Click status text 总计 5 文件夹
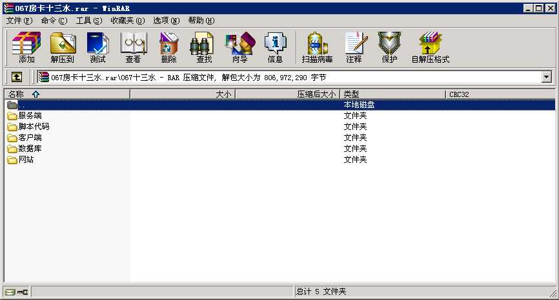This screenshot has height=300, width=559. point(321,292)
